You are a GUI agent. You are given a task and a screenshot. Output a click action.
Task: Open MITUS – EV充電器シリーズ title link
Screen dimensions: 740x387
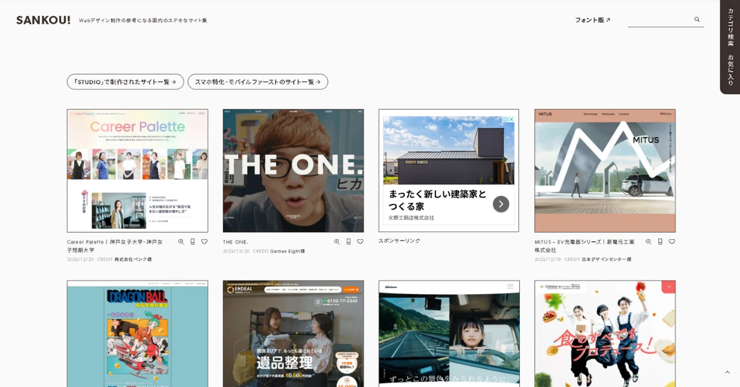(x=584, y=245)
